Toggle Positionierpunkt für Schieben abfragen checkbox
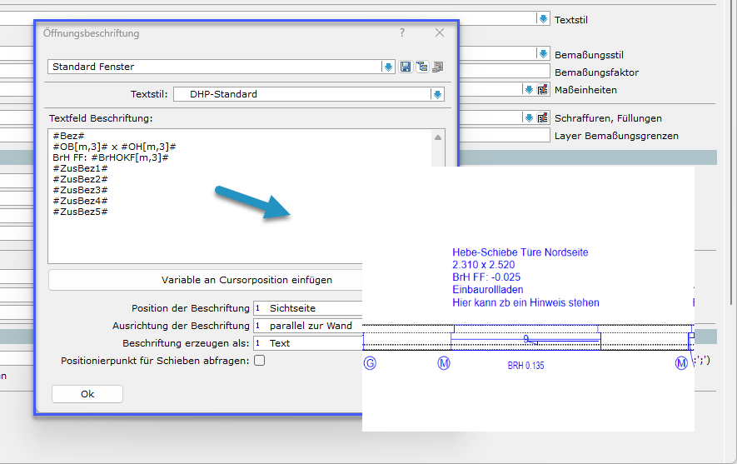Screen dimensions: 737x464 (260, 361)
